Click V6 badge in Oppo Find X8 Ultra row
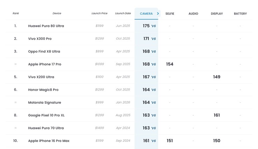258x149 pixels. [x=153, y=52]
